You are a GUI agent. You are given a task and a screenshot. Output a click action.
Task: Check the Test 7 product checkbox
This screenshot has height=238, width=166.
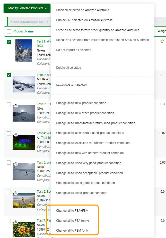coord(9,221)
